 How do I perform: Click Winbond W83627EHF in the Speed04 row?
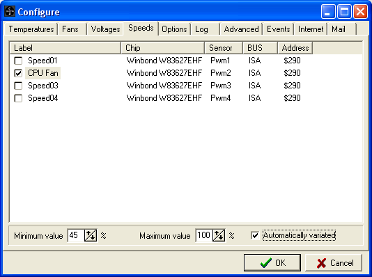[x=164, y=98]
